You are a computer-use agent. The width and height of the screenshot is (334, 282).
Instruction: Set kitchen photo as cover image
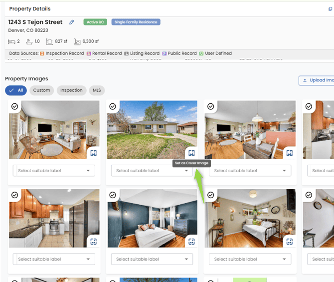tap(93, 242)
